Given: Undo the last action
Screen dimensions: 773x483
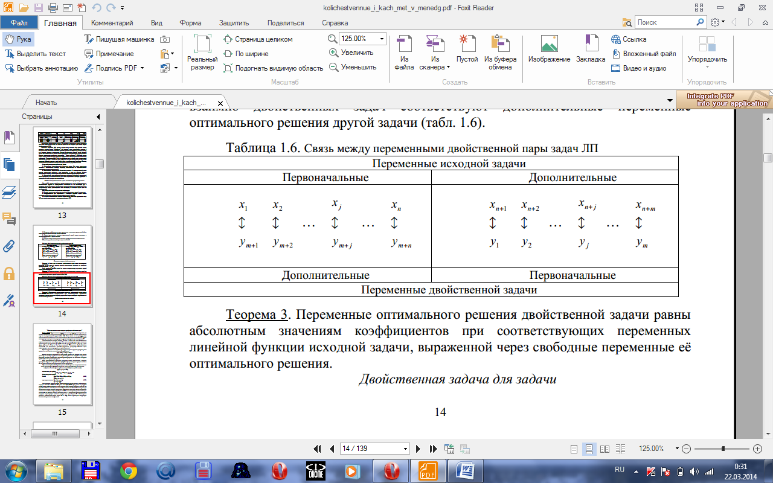Looking at the screenshot, I should (x=95, y=8).
